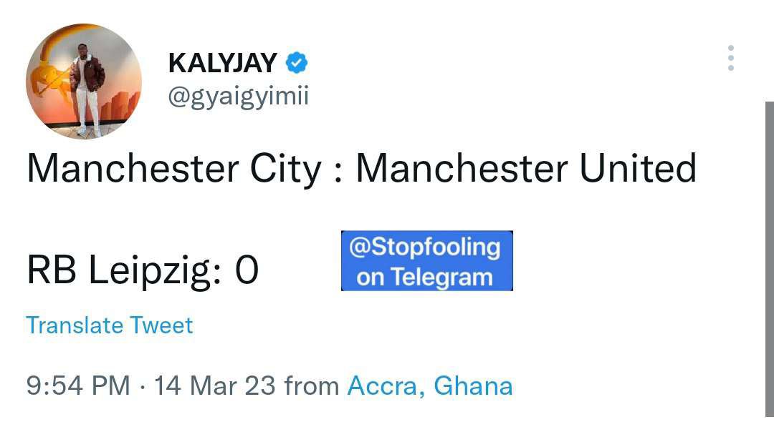
Task: Click the "Manchester United" text in tweet
Action: [x=526, y=168]
